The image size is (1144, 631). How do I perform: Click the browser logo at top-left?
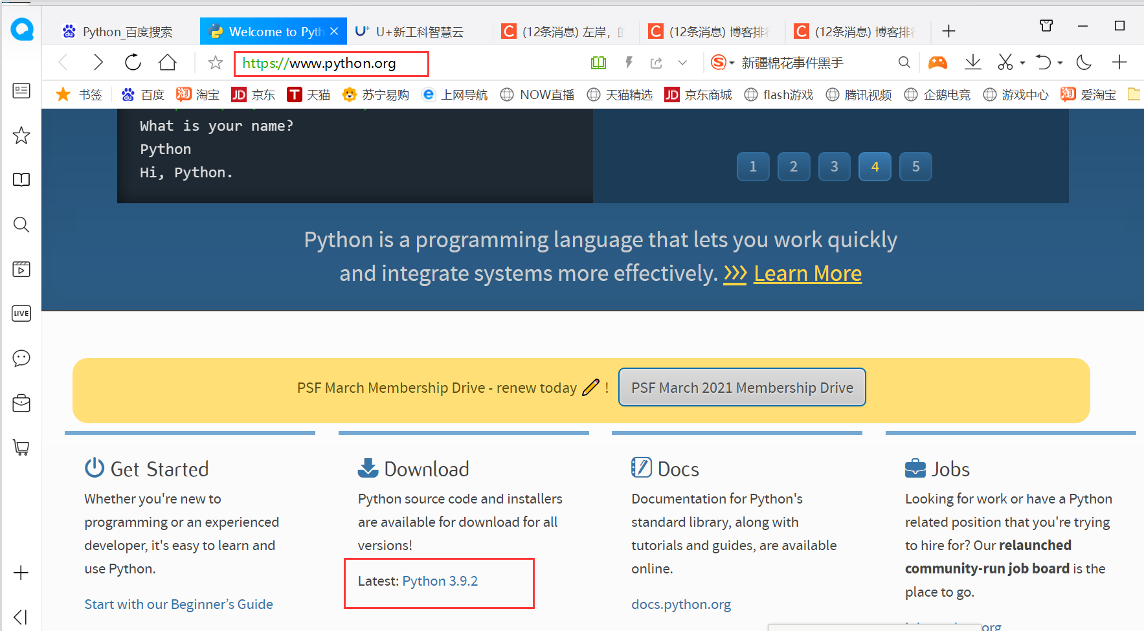22,29
